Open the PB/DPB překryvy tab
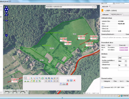The width and height of the screenshot is (129, 99). tap(116, 14)
